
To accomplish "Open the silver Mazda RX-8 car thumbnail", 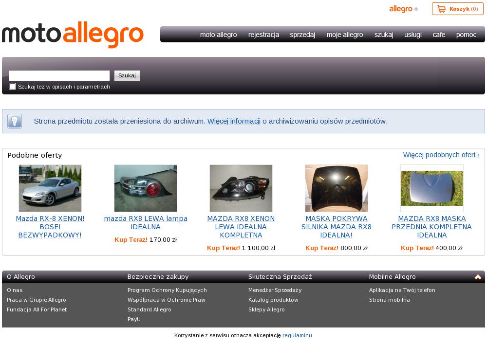I will pyautogui.click(x=50, y=188).
